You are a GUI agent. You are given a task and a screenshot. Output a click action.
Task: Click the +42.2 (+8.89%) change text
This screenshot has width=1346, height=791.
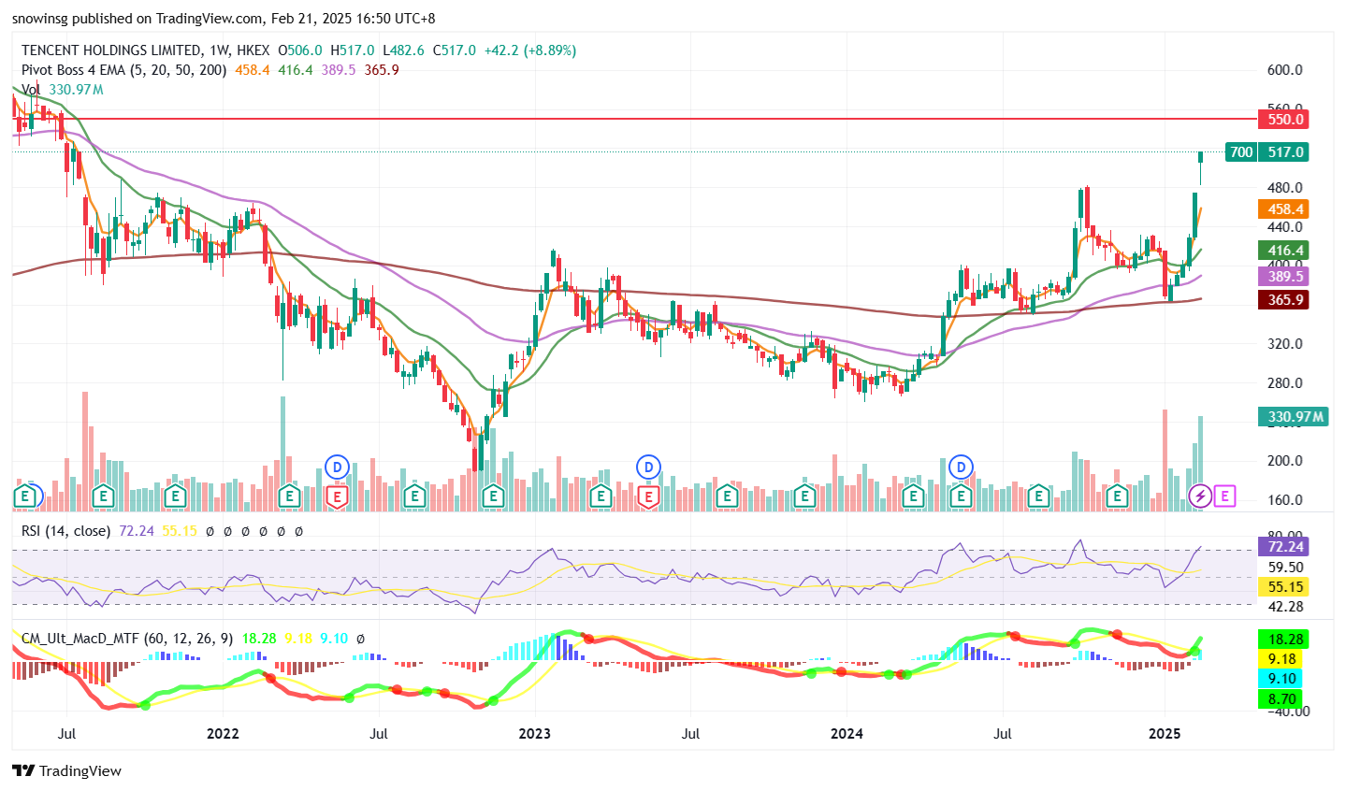pyautogui.click(x=529, y=50)
